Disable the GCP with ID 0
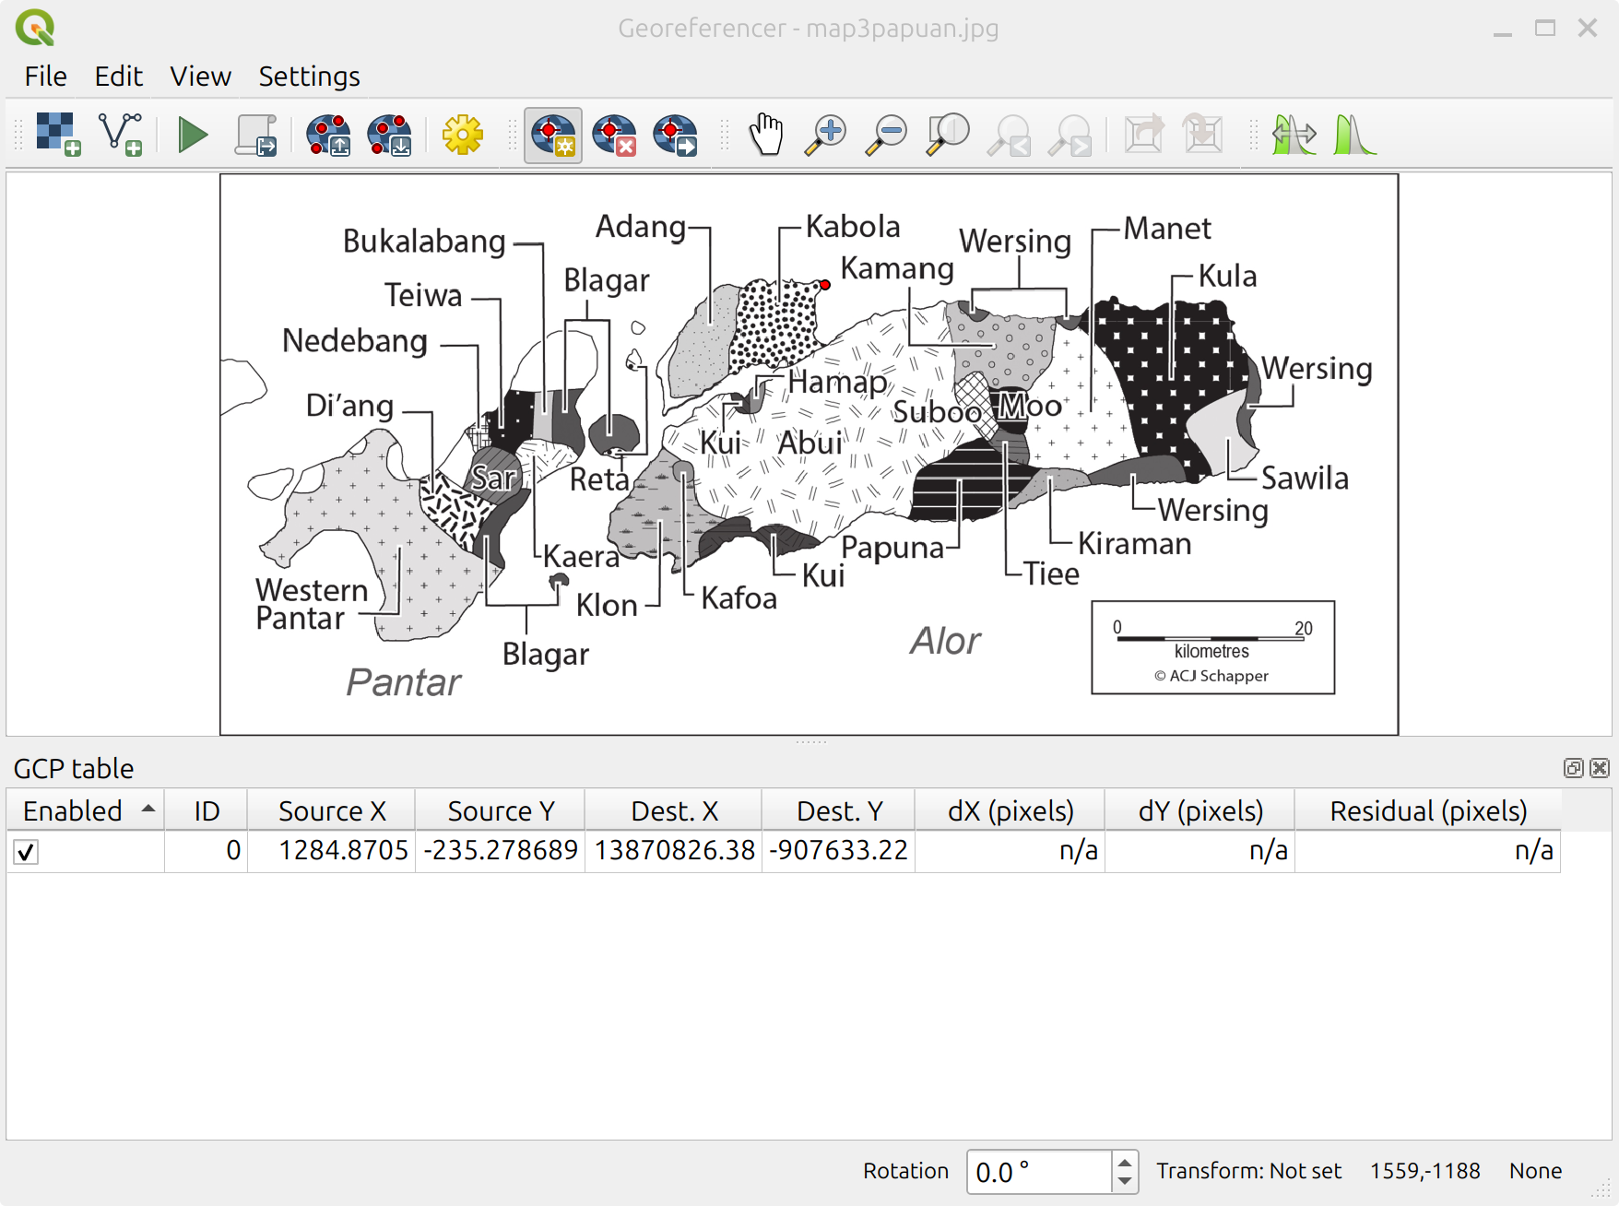 click(x=25, y=852)
